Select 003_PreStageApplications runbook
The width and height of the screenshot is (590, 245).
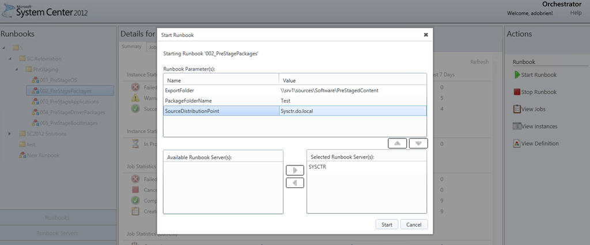tap(69, 101)
